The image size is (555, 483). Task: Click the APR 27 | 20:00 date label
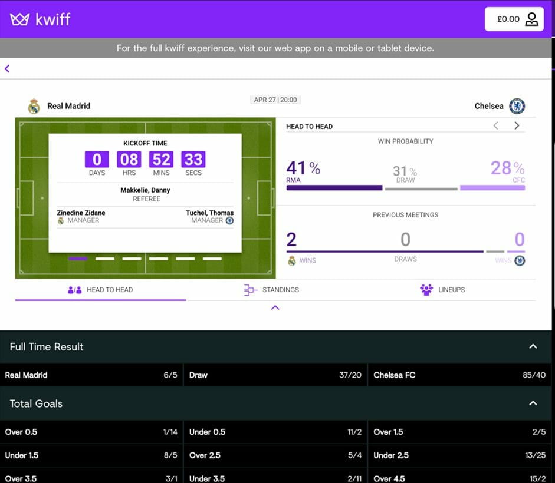[275, 100]
